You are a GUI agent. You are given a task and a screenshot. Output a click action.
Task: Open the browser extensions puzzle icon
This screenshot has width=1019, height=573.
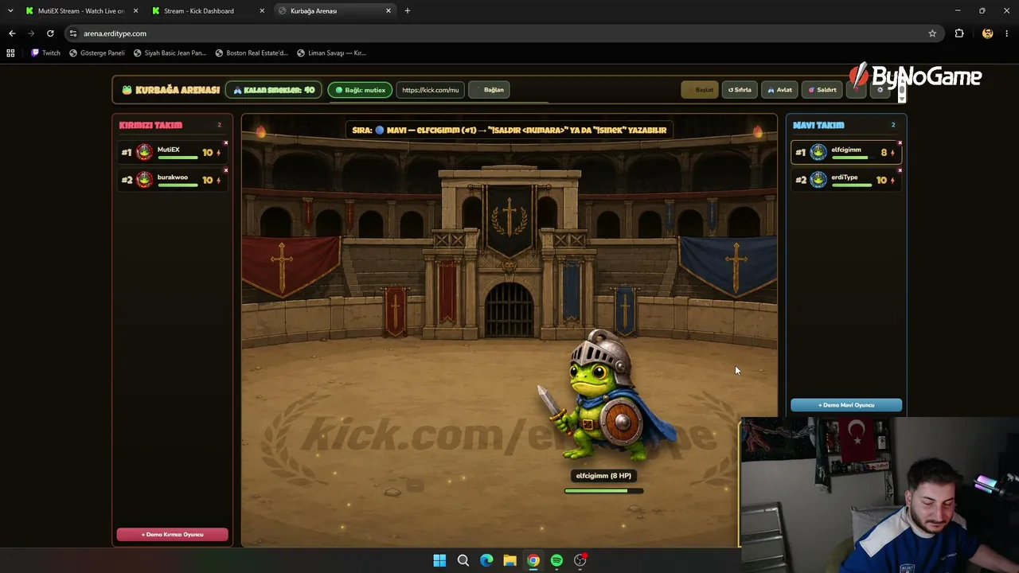pos(959,33)
